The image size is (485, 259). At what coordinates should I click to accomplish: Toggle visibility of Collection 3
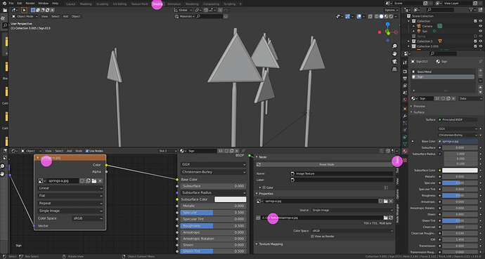click(480, 41)
